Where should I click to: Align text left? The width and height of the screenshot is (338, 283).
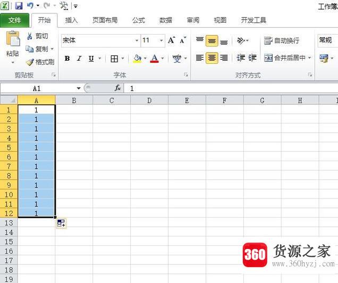pyautogui.click(x=200, y=58)
